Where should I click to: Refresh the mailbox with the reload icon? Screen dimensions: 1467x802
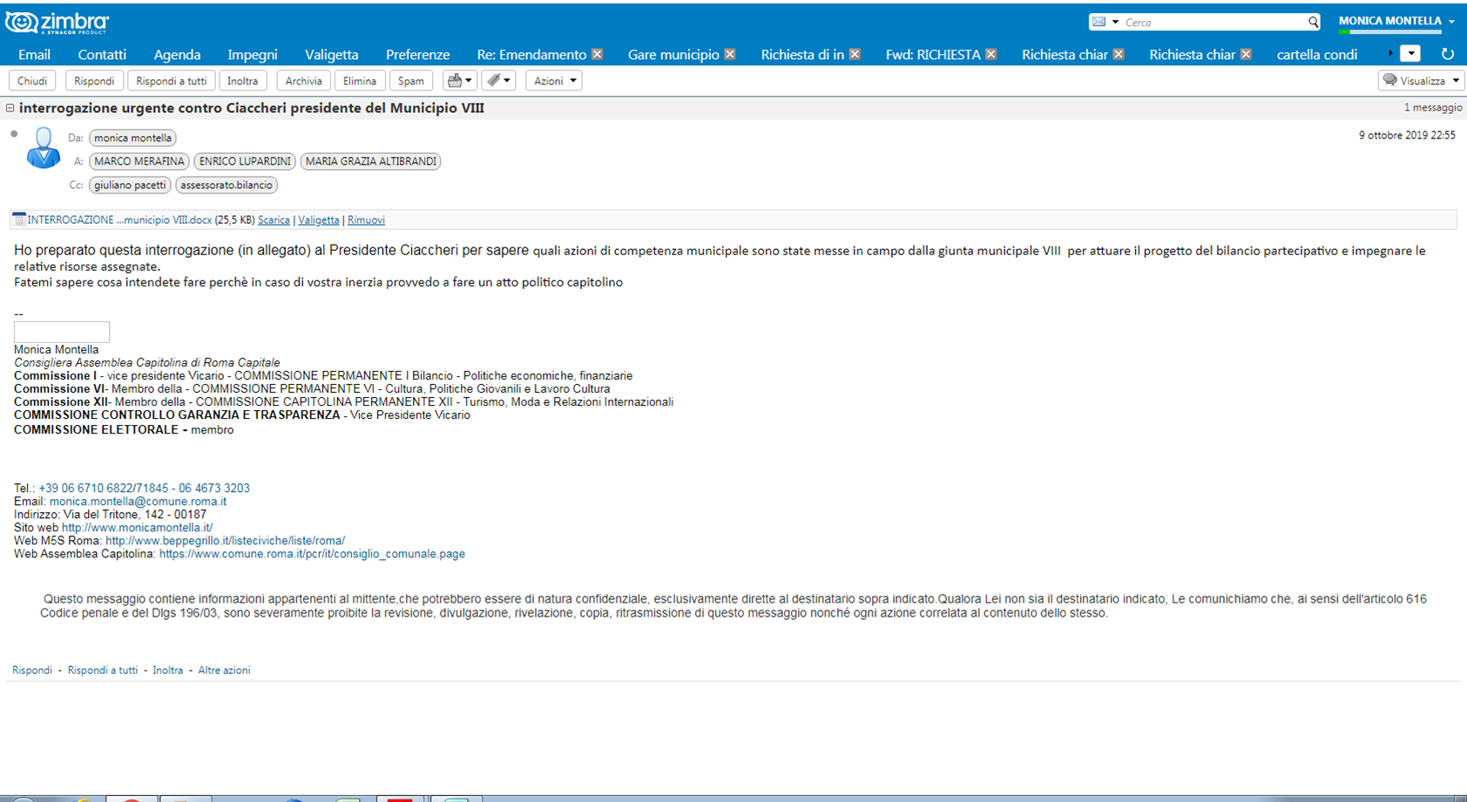click(1448, 54)
